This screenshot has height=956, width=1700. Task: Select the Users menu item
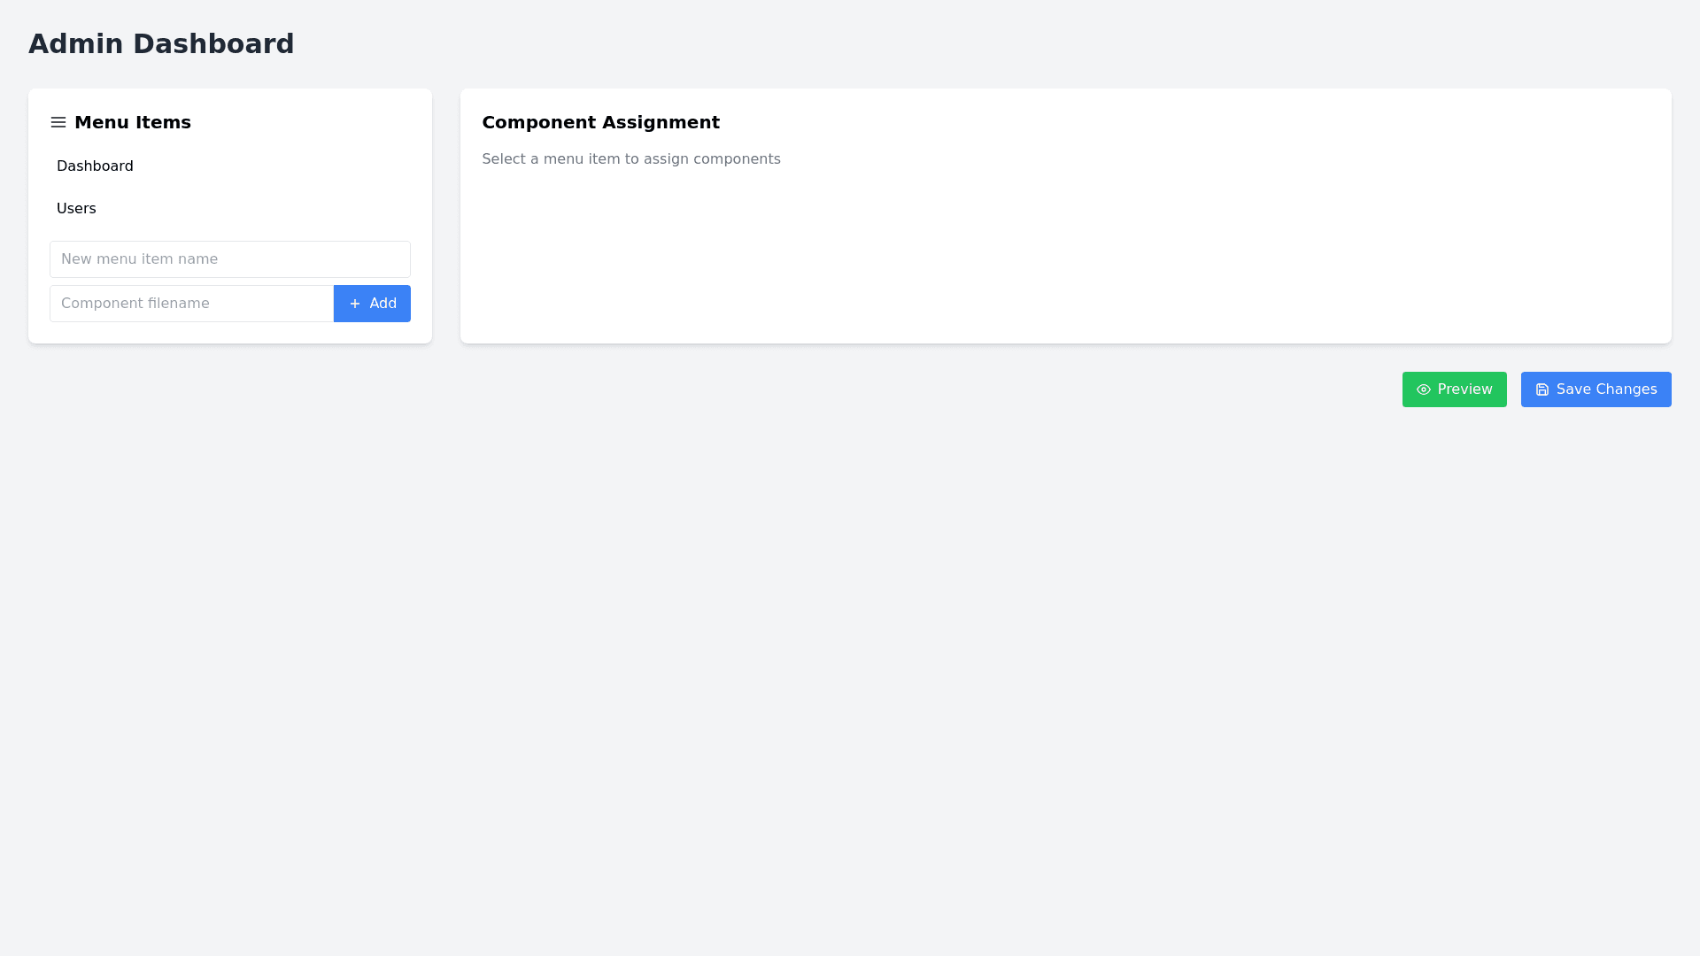[76, 209]
